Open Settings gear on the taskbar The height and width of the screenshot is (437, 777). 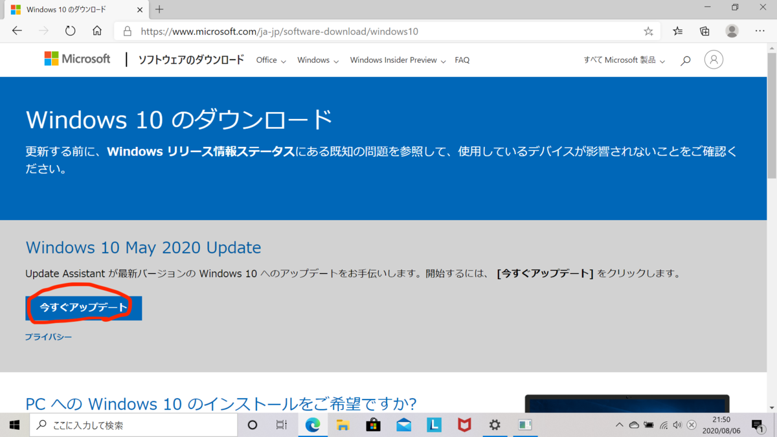(x=495, y=425)
